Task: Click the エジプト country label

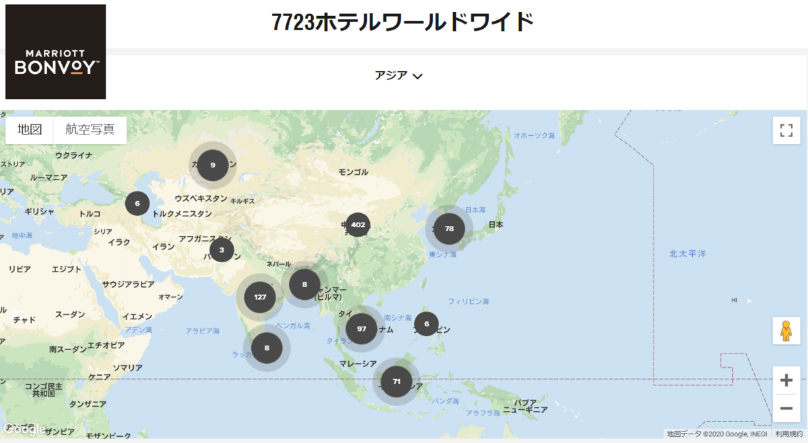Action: click(x=67, y=269)
